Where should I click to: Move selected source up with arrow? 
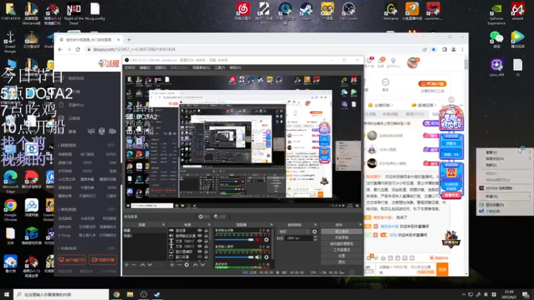(x=196, y=265)
